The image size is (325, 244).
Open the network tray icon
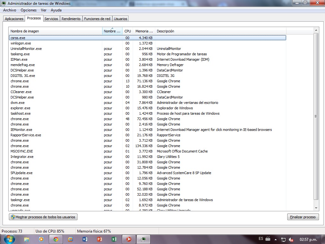(283, 240)
